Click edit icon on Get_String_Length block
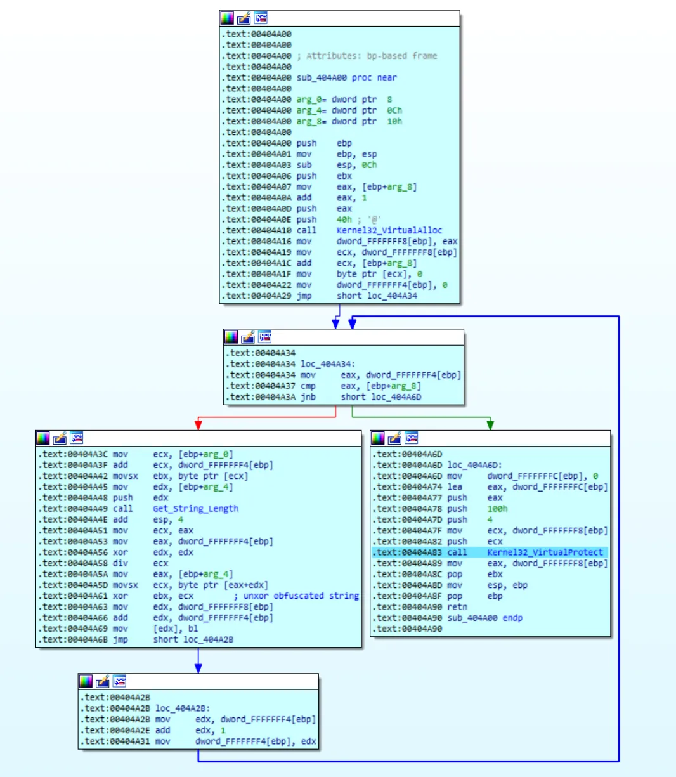Screen dimensions: 676x777 (60, 438)
